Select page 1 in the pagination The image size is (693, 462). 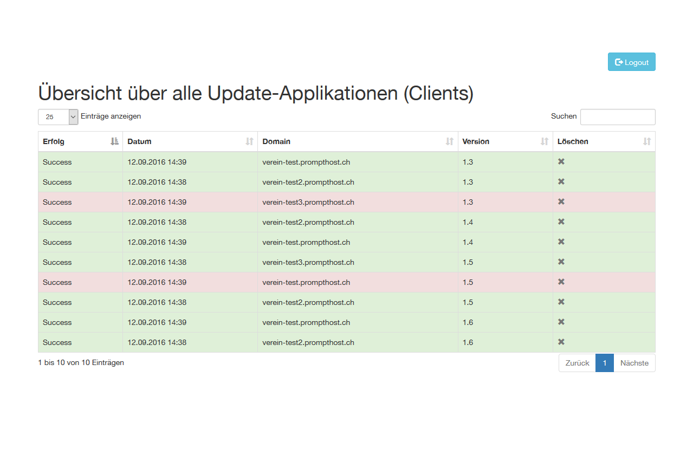tap(604, 363)
